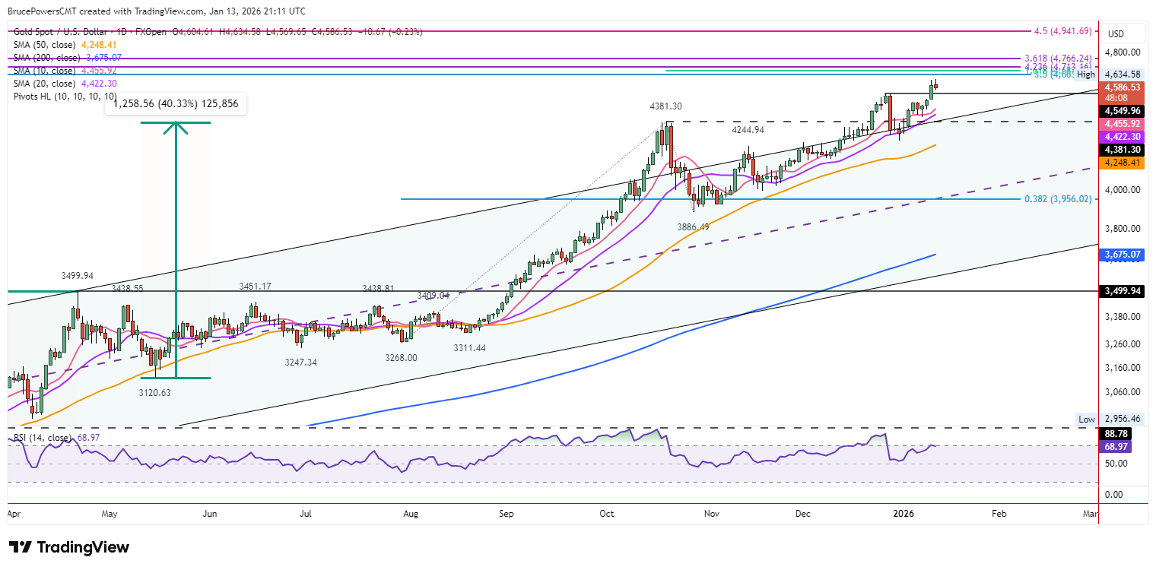Click the blue 3,675.07 SMA price tag
Viewport: 1156px width, 570px height.
point(1123,255)
